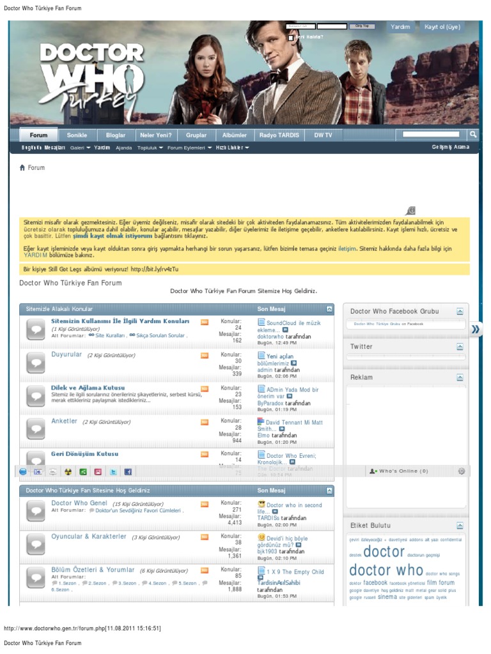Click forum status icon beside Anketler
The width and height of the screenshot is (491, 654).
[x=36, y=429]
